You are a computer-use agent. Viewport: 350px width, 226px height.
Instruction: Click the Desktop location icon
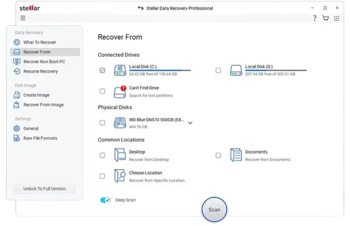(120, 155)
